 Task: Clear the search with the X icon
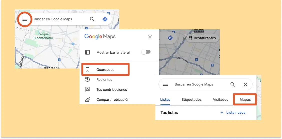[x=245, y=84]
